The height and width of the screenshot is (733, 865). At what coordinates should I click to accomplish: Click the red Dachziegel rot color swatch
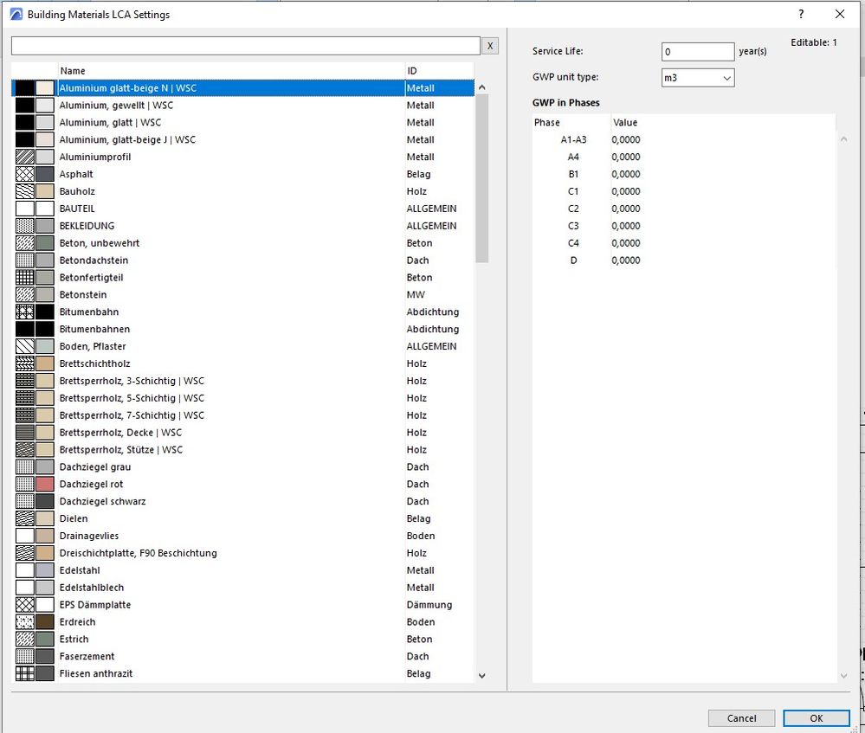pyautogui.click(x=45, y=485)
